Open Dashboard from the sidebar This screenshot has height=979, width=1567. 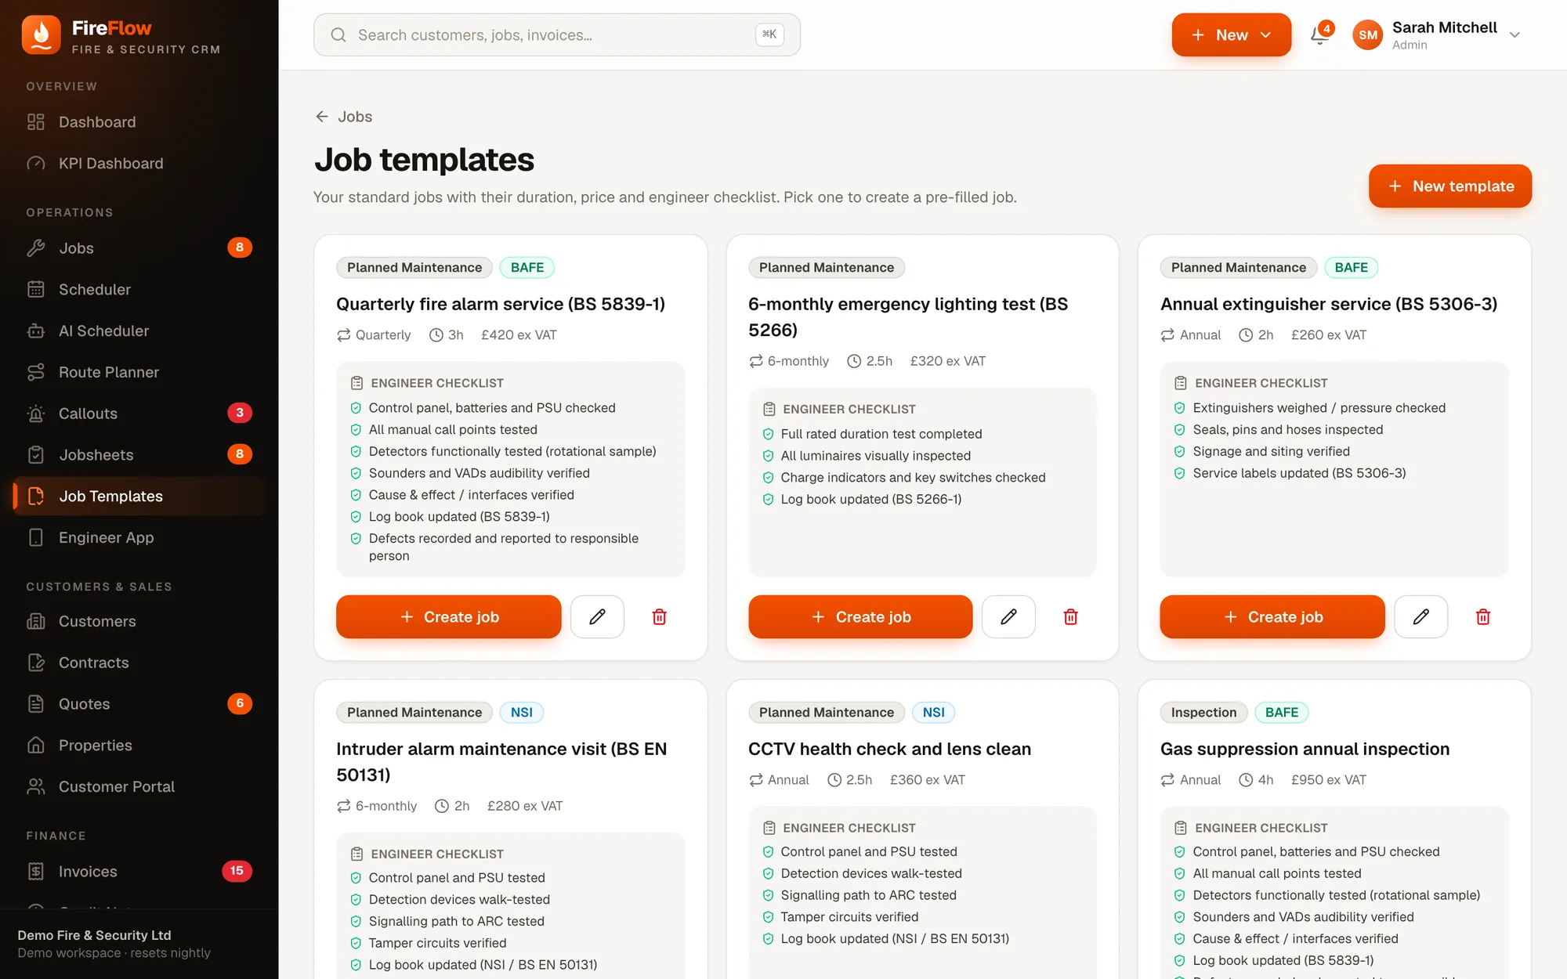click(139, 122)
